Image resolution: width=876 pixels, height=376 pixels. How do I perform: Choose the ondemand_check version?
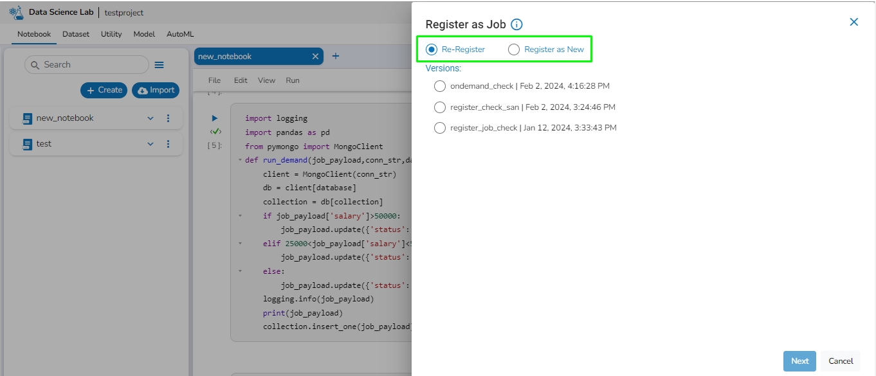[440, 86]
